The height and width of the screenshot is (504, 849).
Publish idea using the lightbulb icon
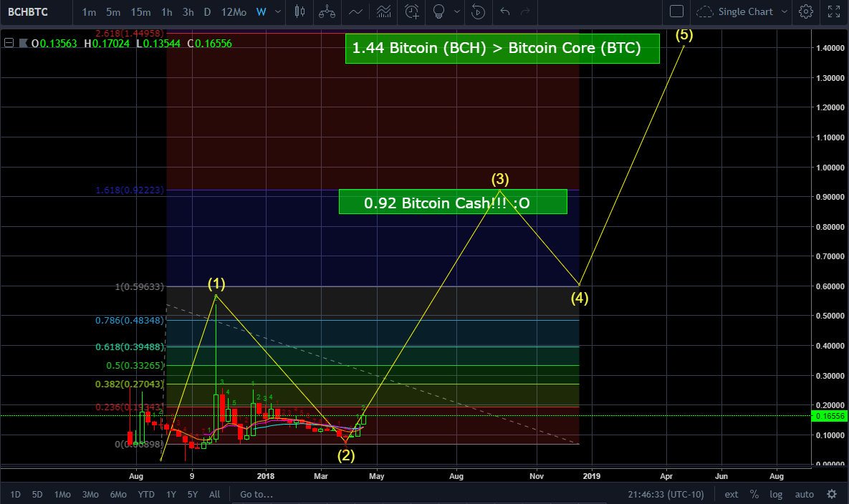(x=438, y=11)
